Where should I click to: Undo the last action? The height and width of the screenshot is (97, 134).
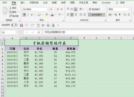click(26, 25)
